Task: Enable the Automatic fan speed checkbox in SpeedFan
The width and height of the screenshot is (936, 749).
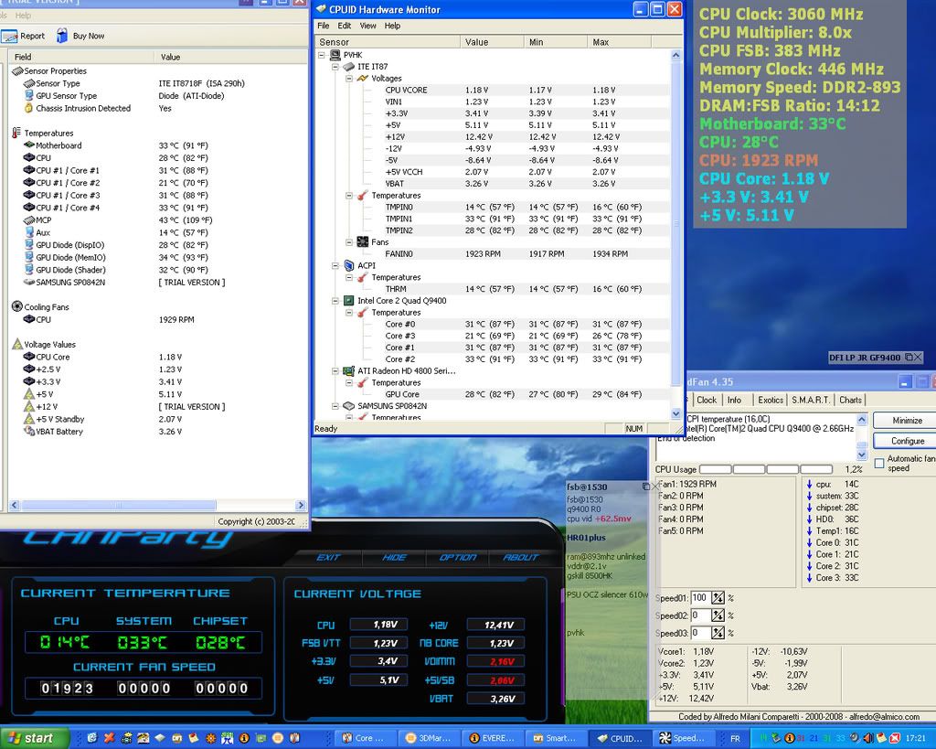Action: (879, 464)
